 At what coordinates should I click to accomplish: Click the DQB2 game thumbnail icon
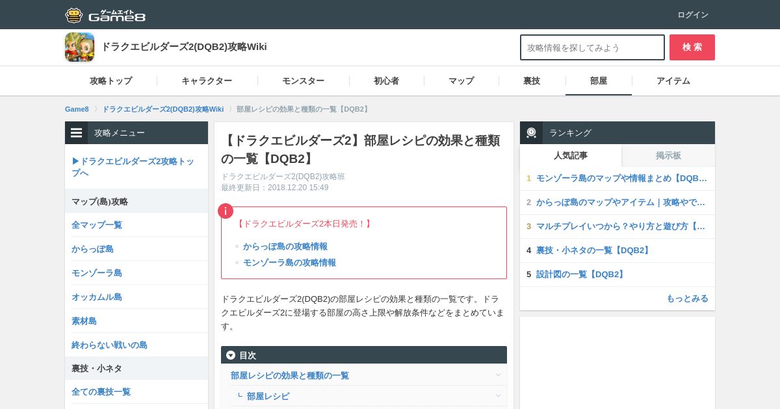point(79,47)
